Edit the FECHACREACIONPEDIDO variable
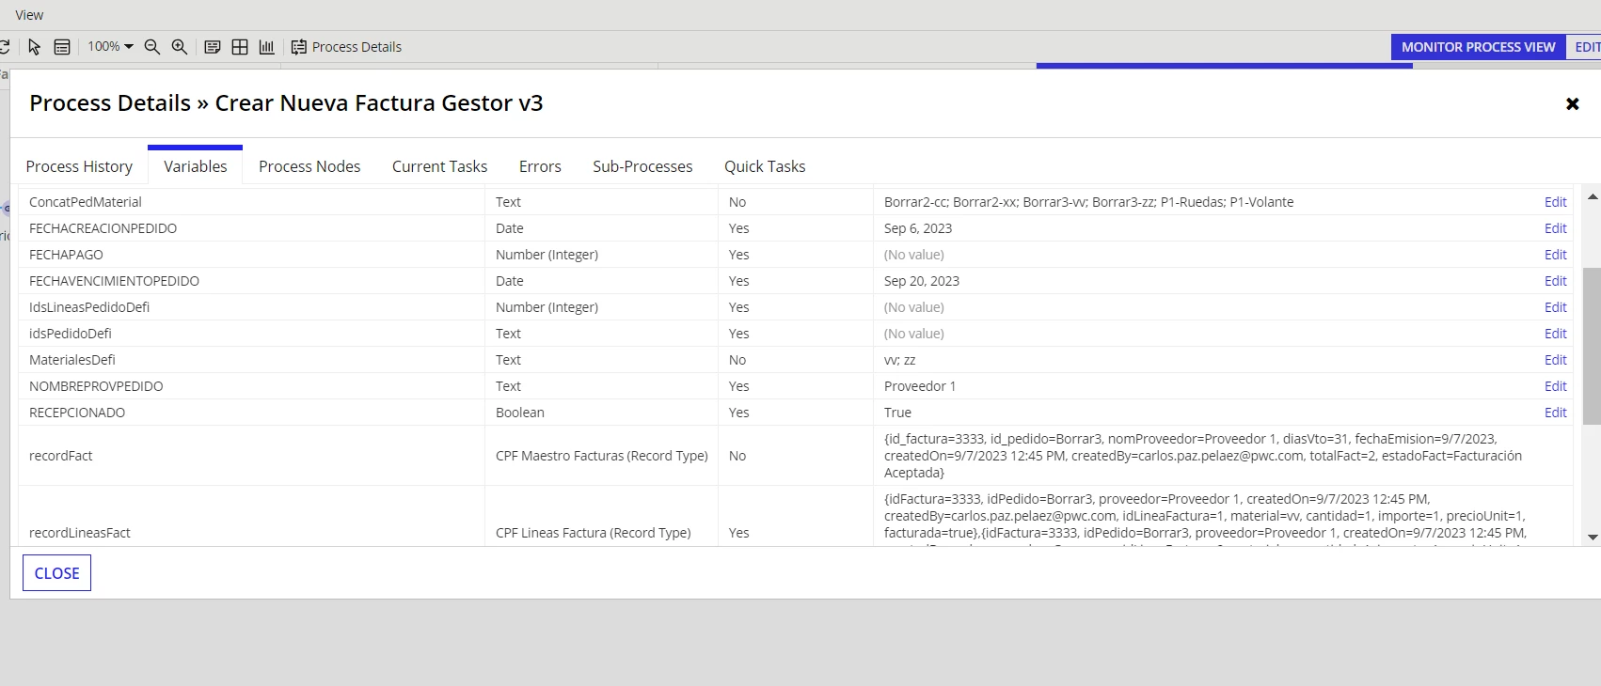The height and width of the screenshot is (686, 1601). point(1555,228)
